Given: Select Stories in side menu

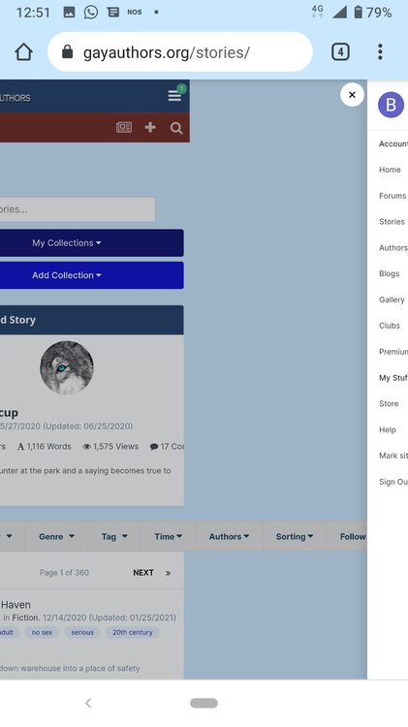Looking at the screenshot, I should (x=392, y=222).
